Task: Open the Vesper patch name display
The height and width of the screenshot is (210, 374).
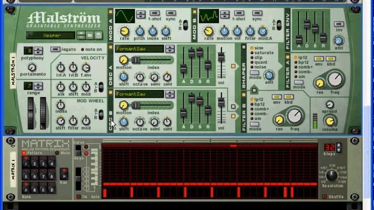Action: pos(51,36)
